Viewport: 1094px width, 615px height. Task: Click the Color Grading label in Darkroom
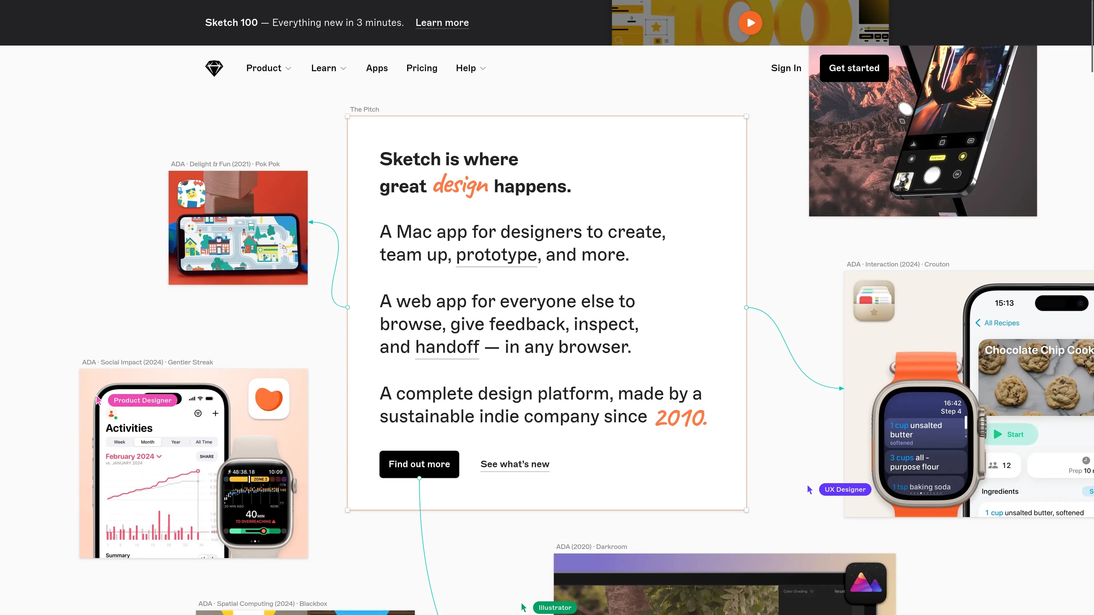(795, 591)
